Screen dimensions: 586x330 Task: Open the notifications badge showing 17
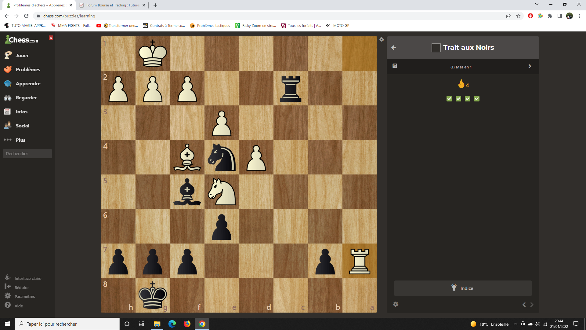pyautogui.click(x=51, y=38)
